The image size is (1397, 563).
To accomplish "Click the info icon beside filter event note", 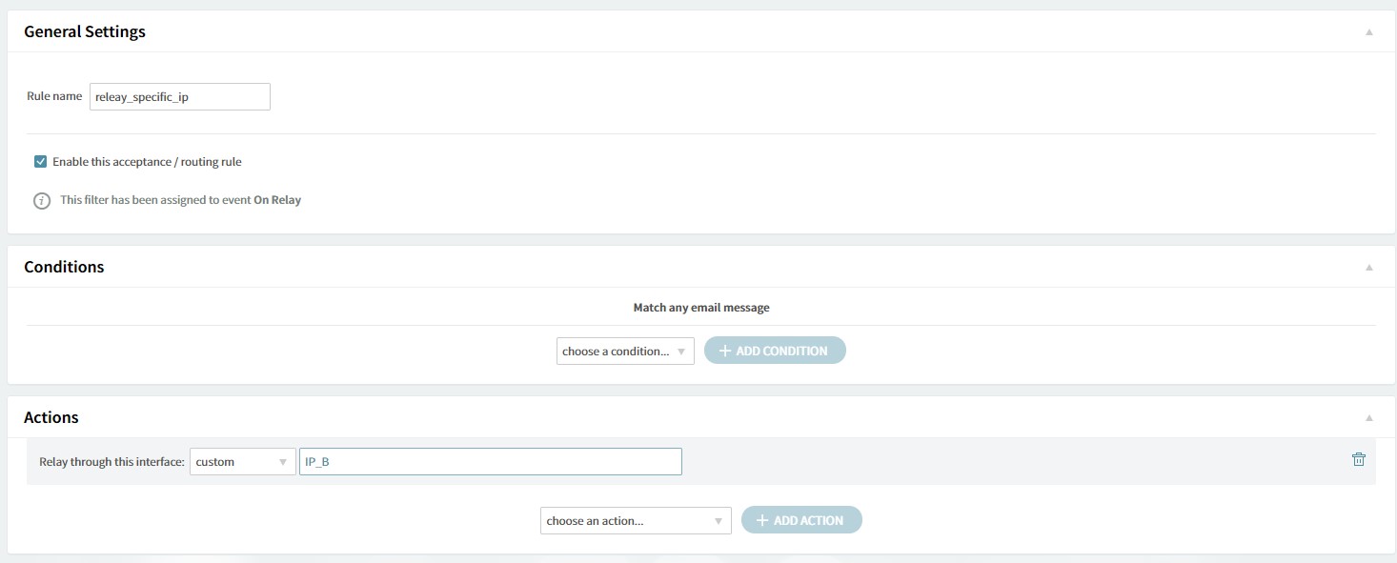I will 42,201.
